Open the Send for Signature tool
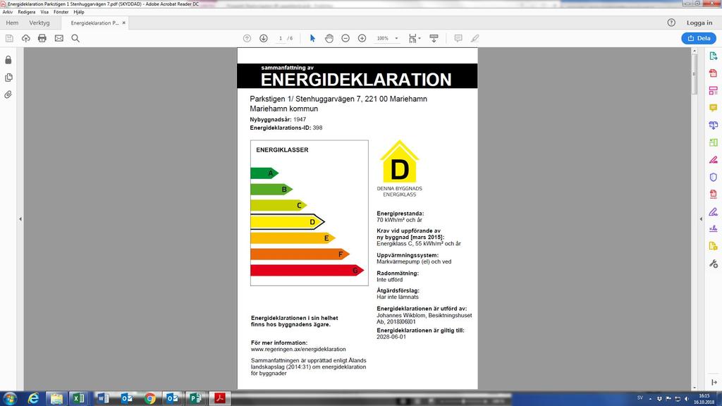722x406 pixels. (714, 229)
